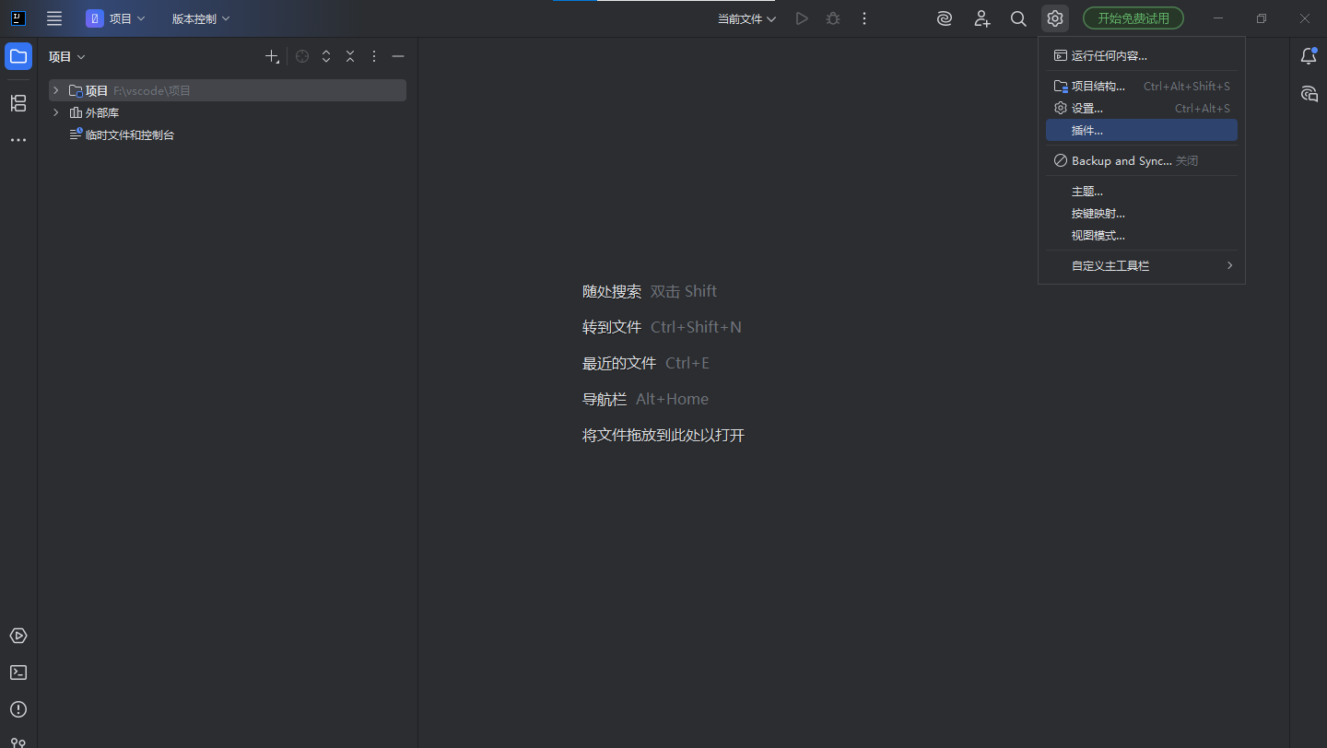Hide the project tool window

pyautogui.click(x=397, y=55)
